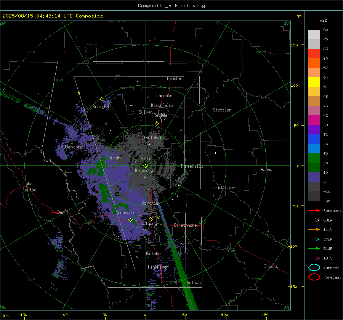The height and width of the screenshot is (320, 343).
Task: Click the Limestone label
Action: [x=72, y=147]
